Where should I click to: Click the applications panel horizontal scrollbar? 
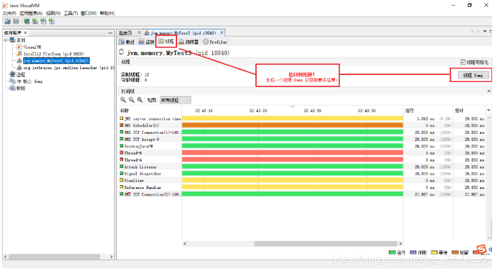coord(53,256)
